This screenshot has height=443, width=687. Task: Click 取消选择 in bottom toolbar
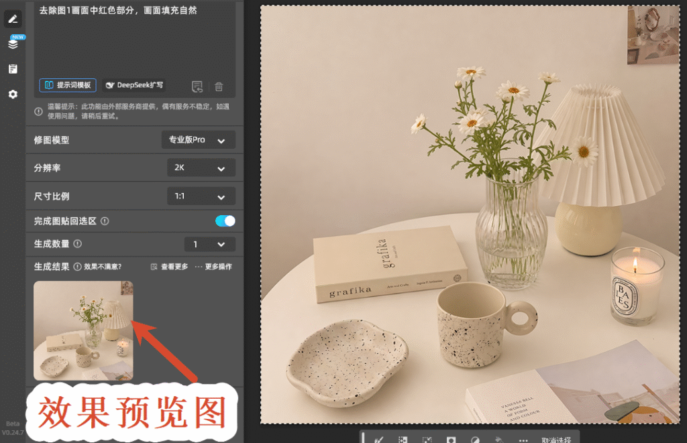coord(556,440)
